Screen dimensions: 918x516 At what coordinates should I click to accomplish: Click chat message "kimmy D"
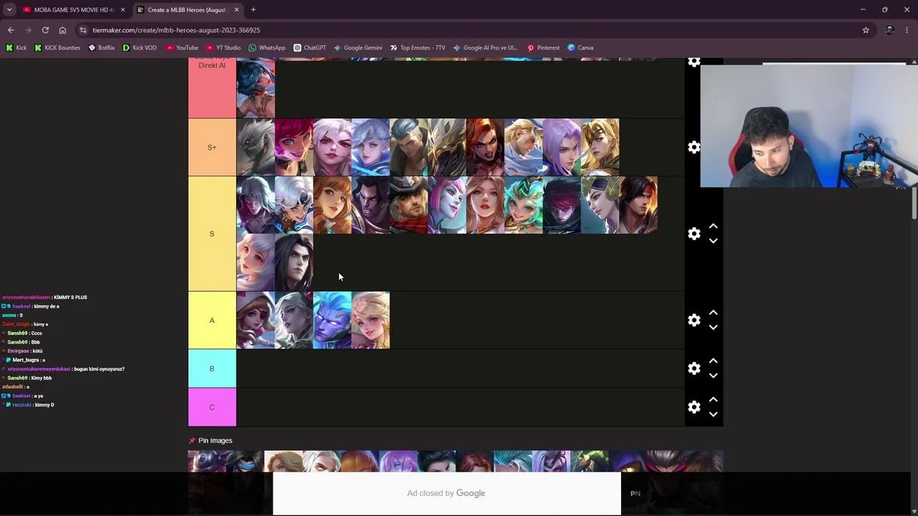(x=44, y=405)
